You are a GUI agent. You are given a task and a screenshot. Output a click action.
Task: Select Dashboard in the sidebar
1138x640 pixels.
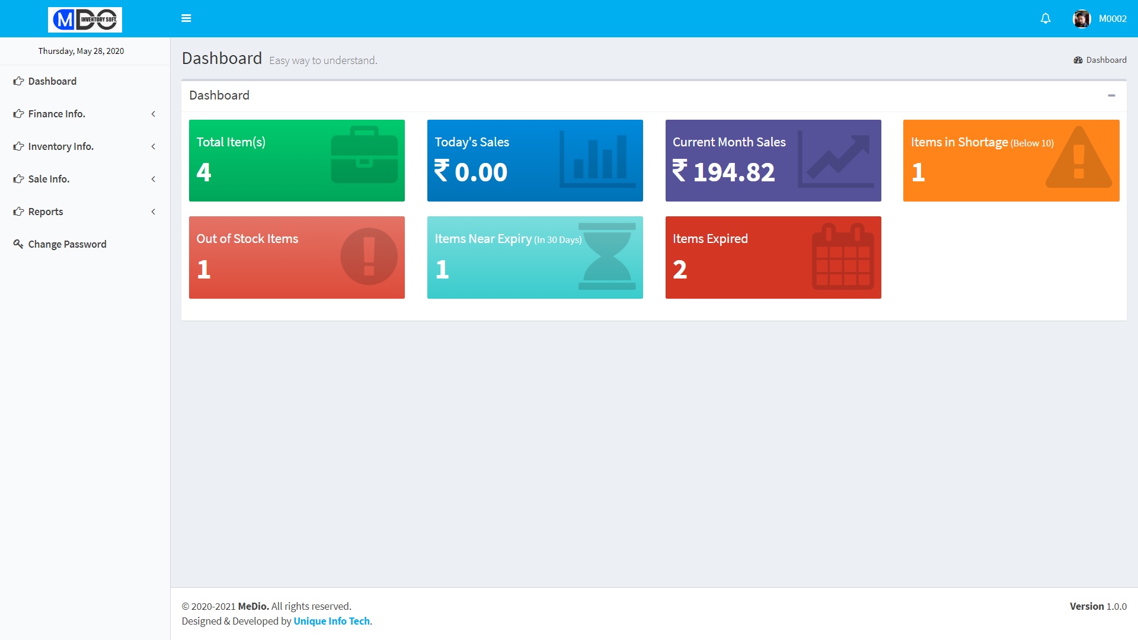click(52, 81)
